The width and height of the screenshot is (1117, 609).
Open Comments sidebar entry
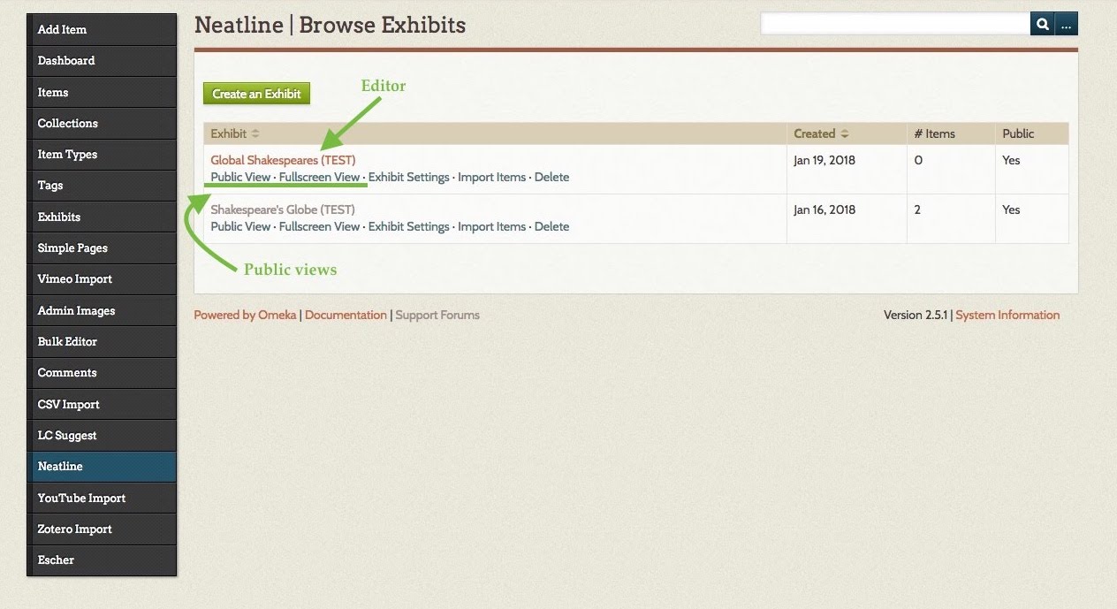102,373
